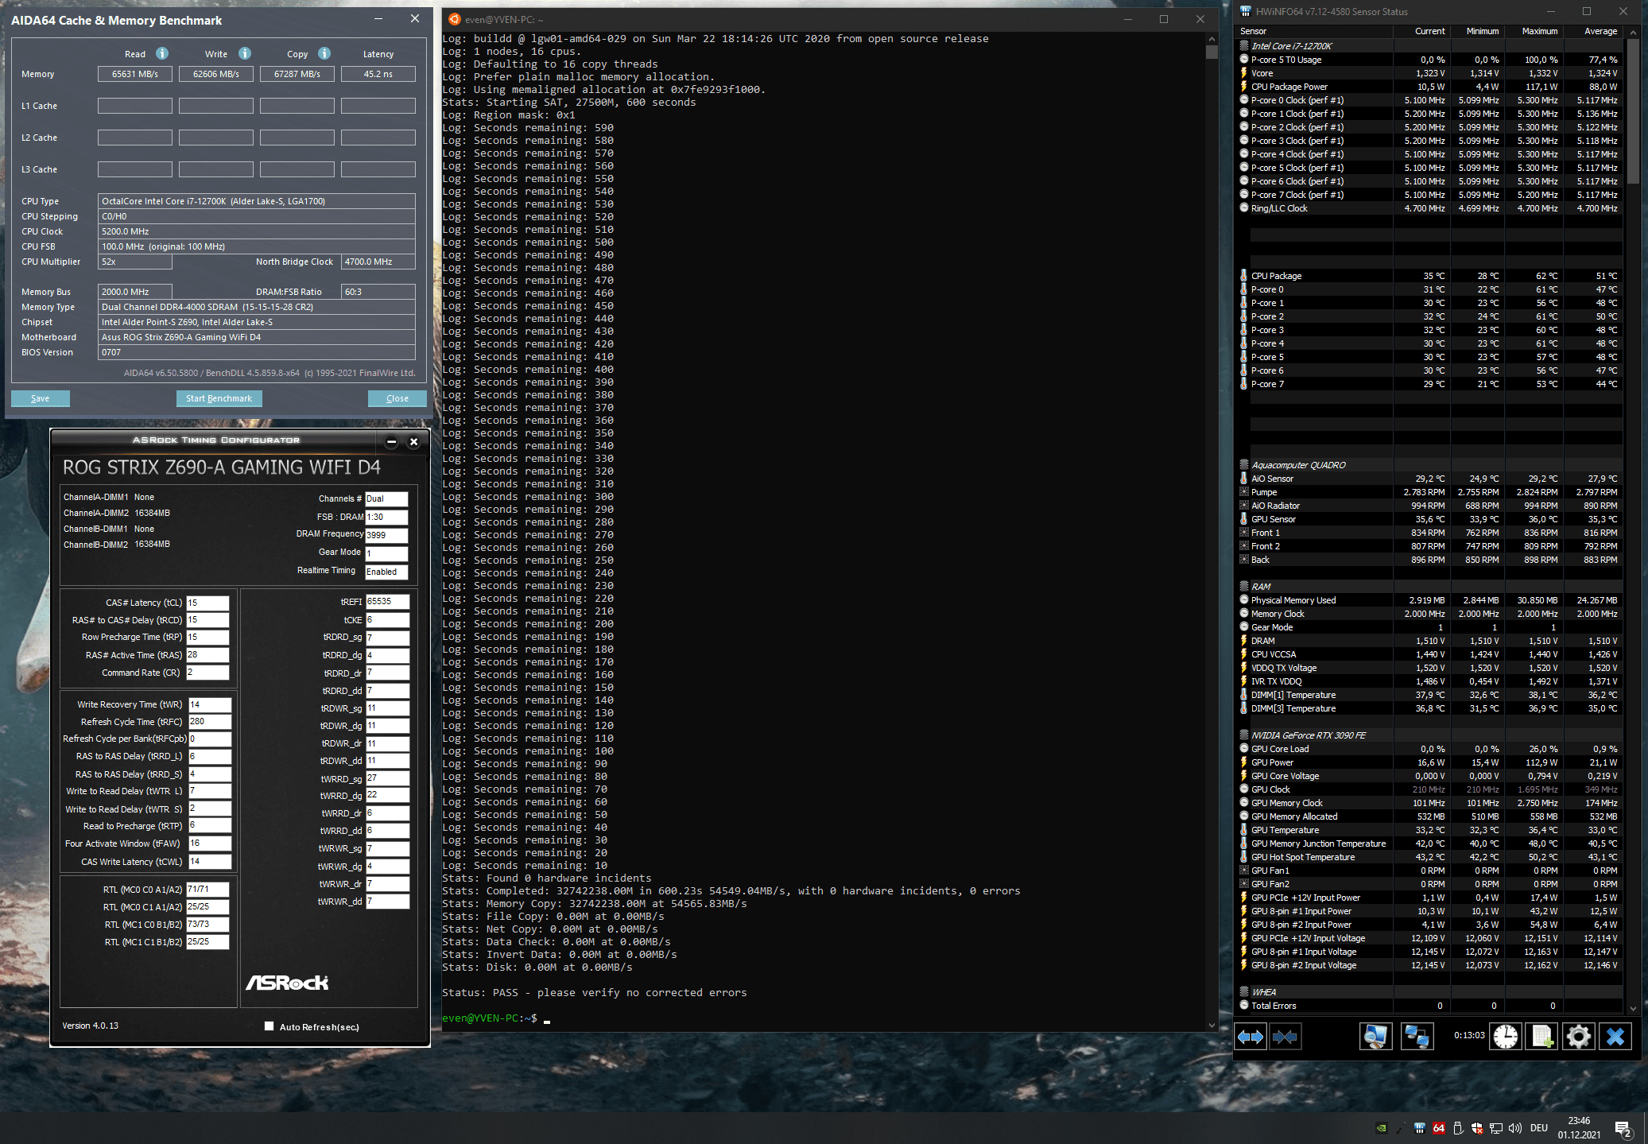Open HWiNFO sensor settings gear icon
The width and height of the screenshot is (1648, 1144).
1578,1037
